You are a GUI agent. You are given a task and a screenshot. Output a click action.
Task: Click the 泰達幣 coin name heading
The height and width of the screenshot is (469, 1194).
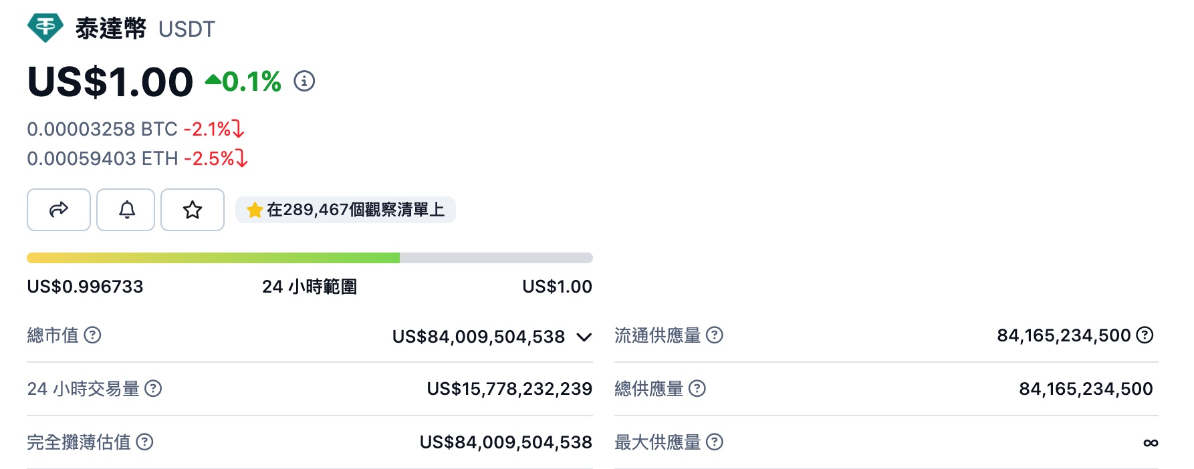point(110,29)
